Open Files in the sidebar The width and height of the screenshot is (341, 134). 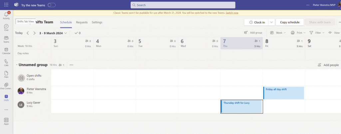[x=6, y=74]
